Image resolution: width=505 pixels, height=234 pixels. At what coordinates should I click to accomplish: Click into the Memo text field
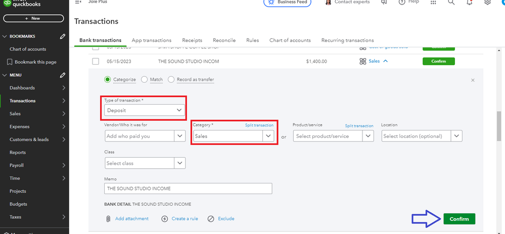coord(189,189)
